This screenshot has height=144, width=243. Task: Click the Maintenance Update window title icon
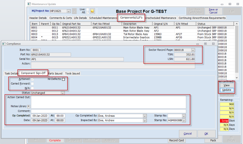click(x=29, y=4)
